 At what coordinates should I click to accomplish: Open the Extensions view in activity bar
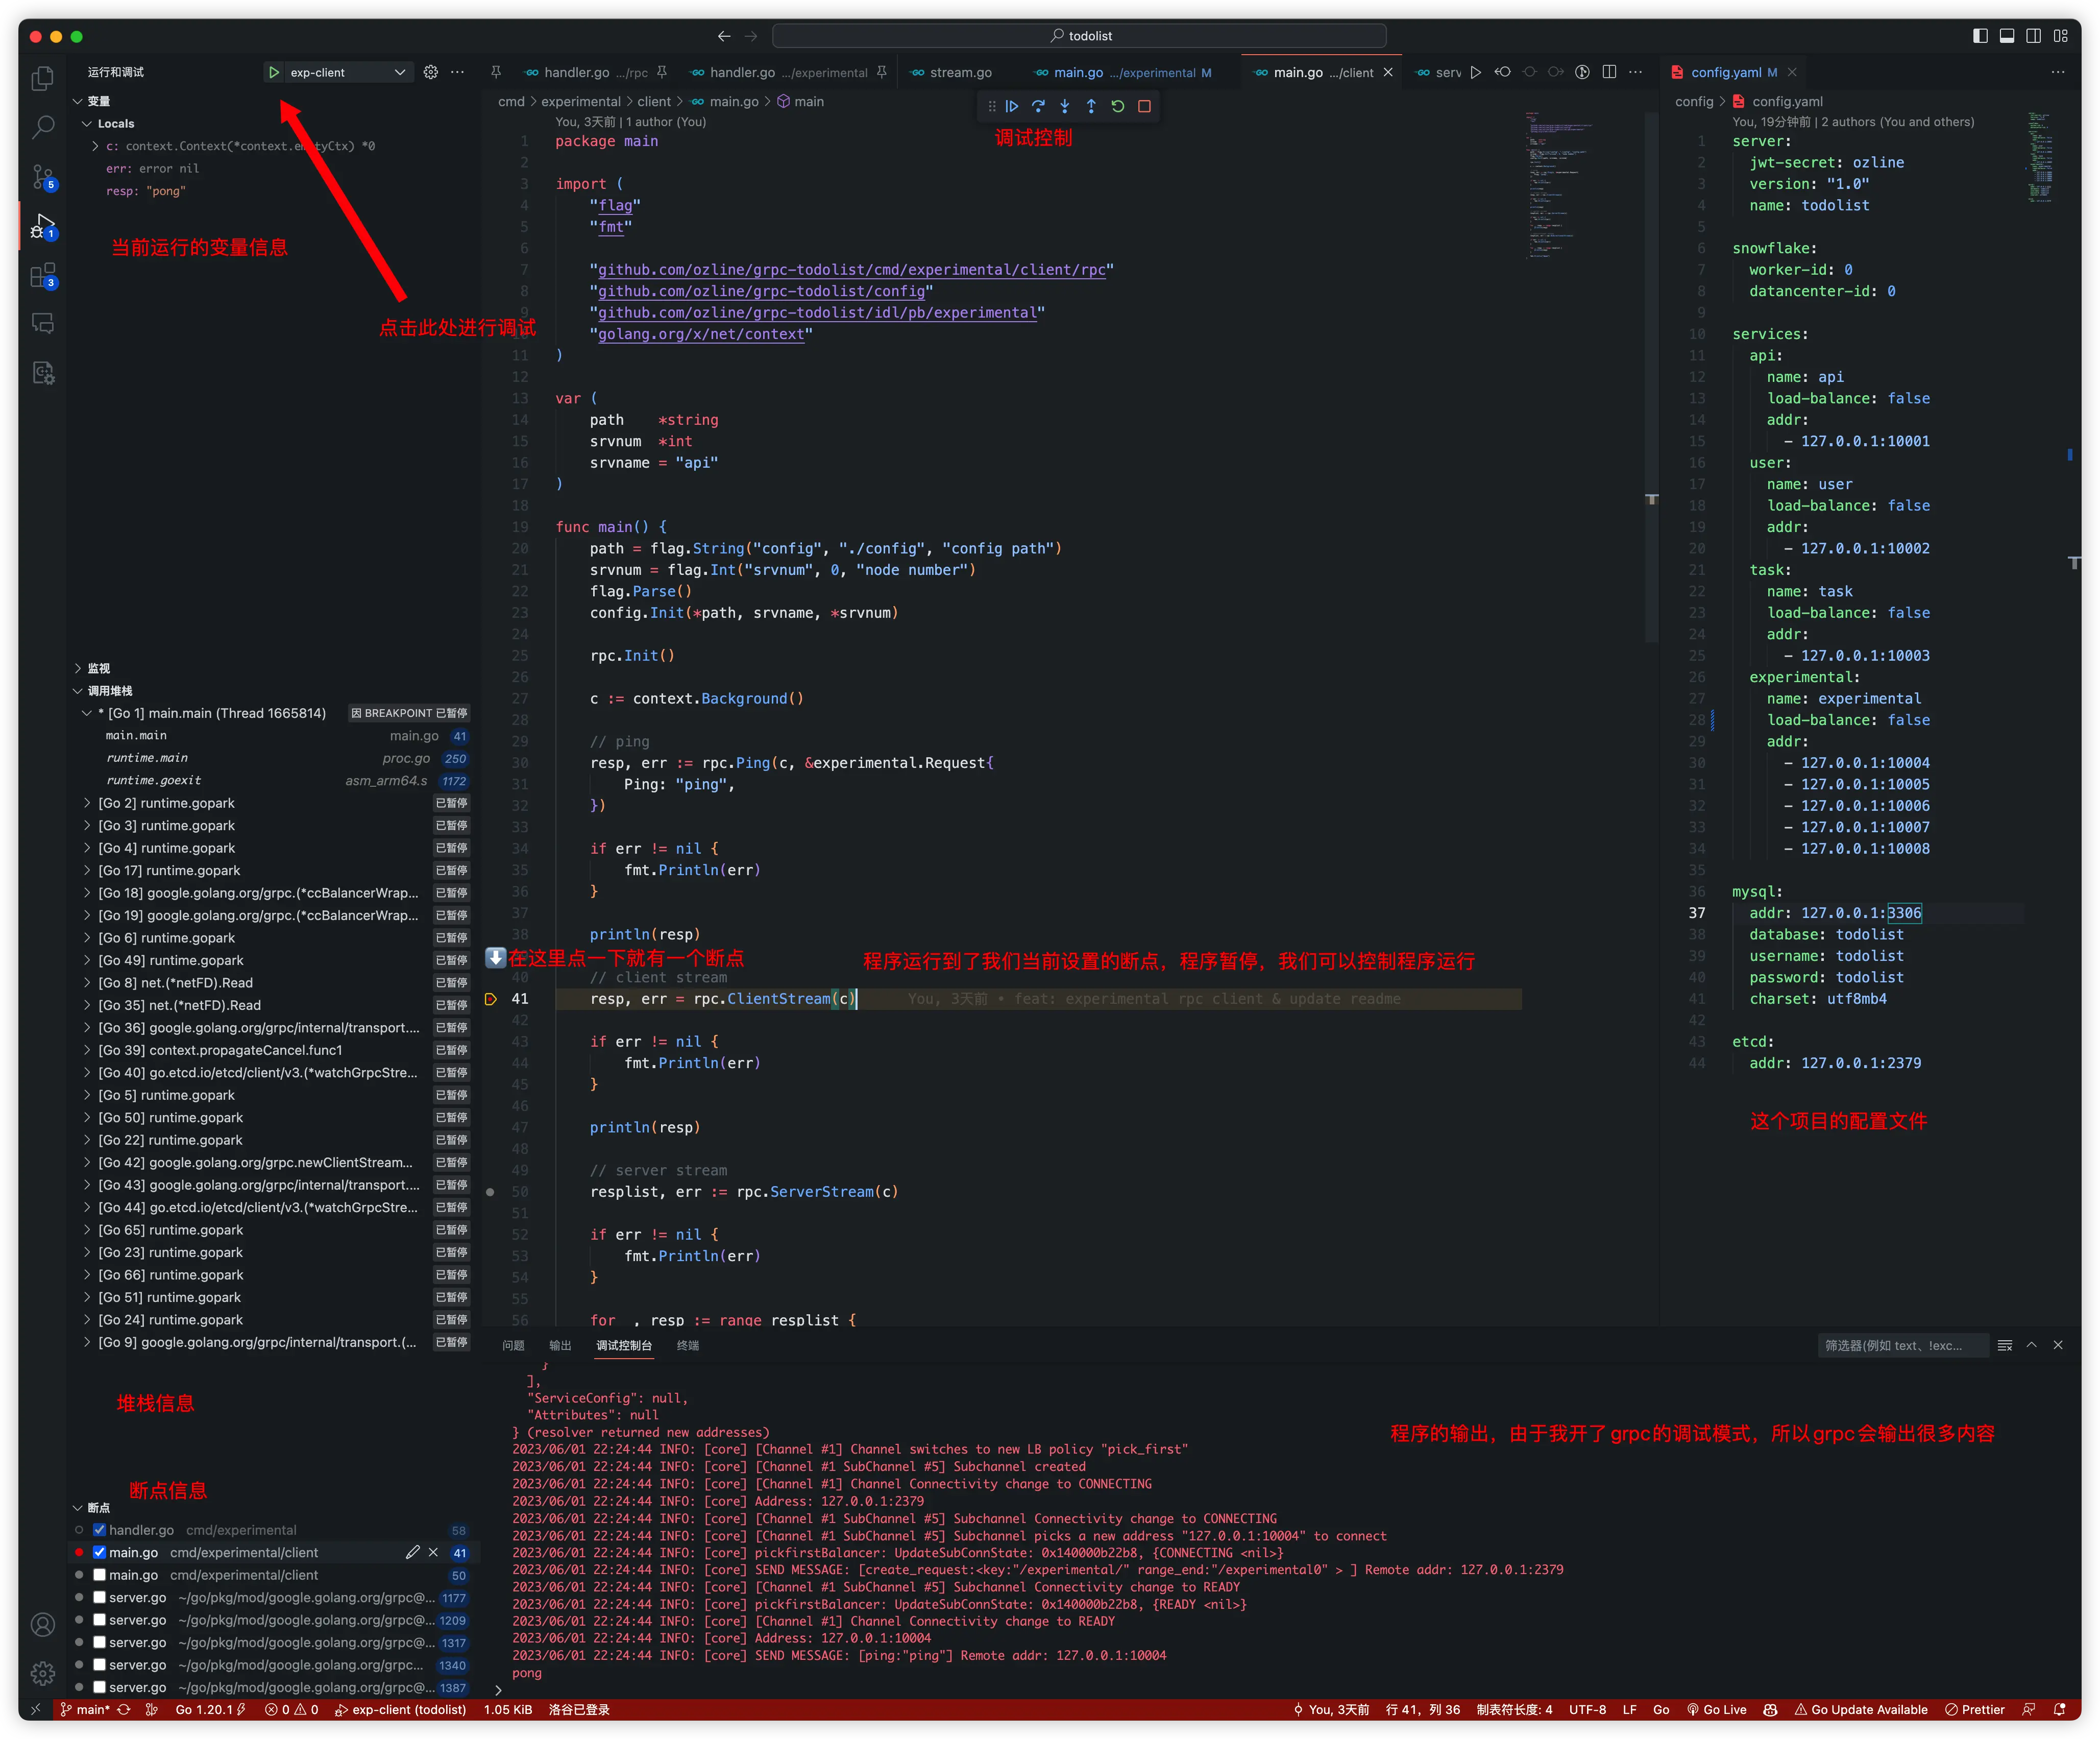(42, 275)
